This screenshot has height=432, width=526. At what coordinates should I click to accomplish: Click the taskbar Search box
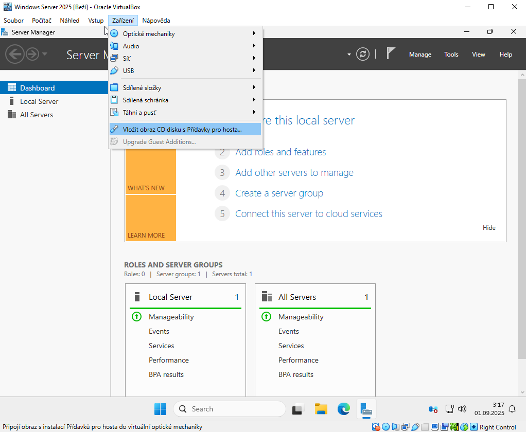coord(229,409)
